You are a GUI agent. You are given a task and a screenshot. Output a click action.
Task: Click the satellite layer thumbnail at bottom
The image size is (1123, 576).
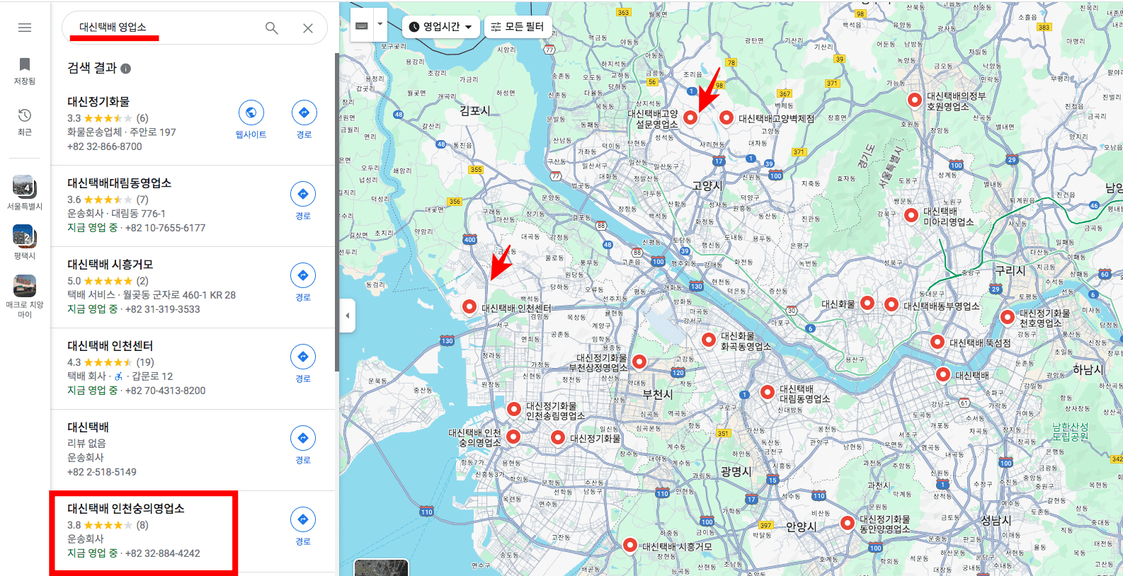pos(381,568)
